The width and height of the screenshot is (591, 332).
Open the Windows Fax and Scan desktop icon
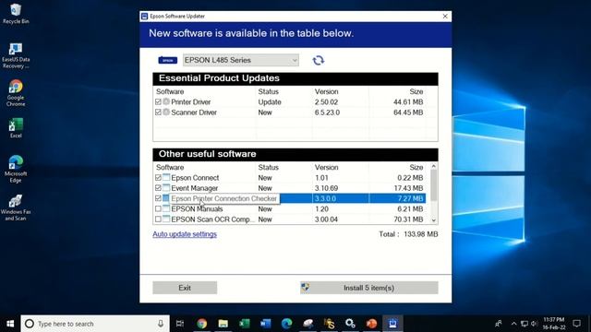click(16, 207)
